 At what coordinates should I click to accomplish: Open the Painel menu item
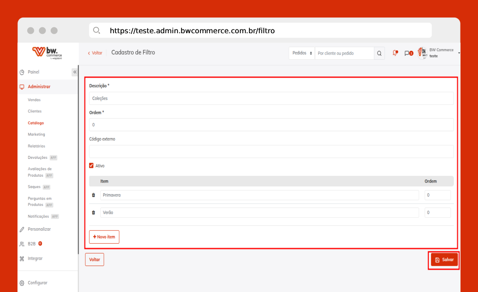click(x=34, y=72)
